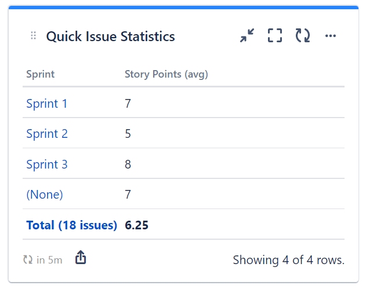Sort by the Sprint column header
This screenshot has height=289, width=366.
point(40,74)
